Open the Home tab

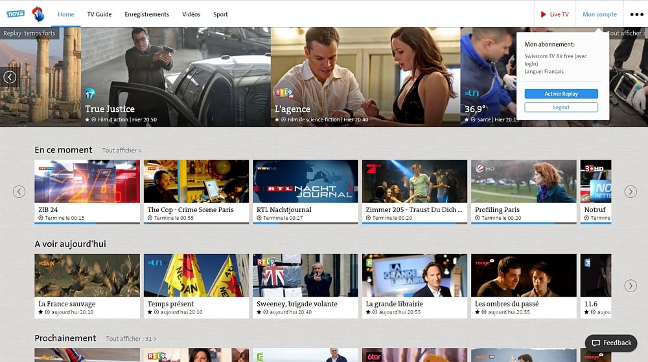tap(65, 14)
